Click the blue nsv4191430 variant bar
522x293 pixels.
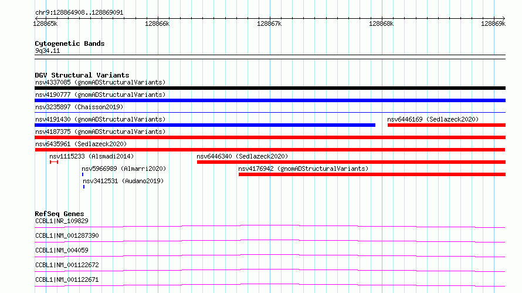tap(205, 125)
